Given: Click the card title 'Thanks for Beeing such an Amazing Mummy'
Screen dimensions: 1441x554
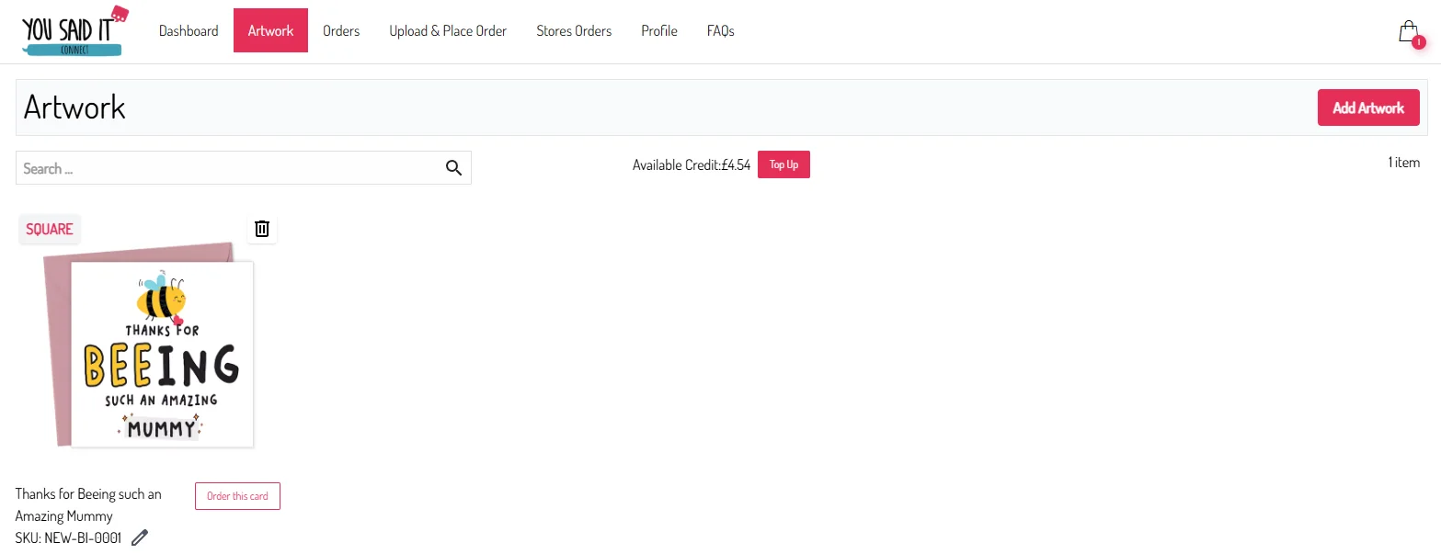Looking at the screenshot, I should (x=88, y=505).
